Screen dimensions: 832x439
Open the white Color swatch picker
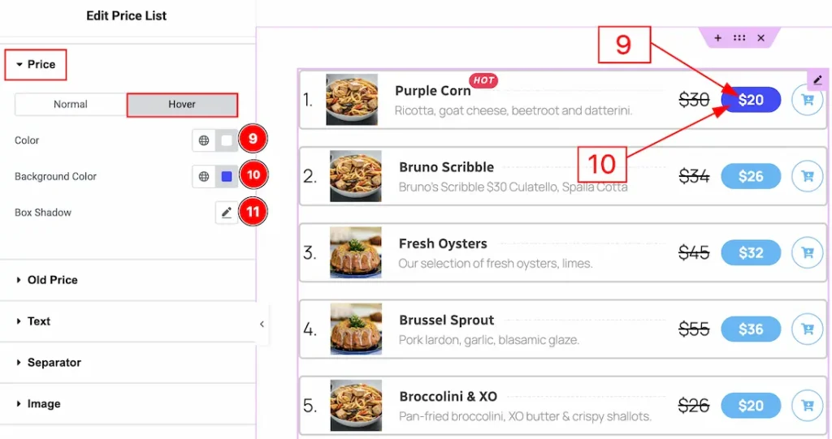[x=227, y=140]
